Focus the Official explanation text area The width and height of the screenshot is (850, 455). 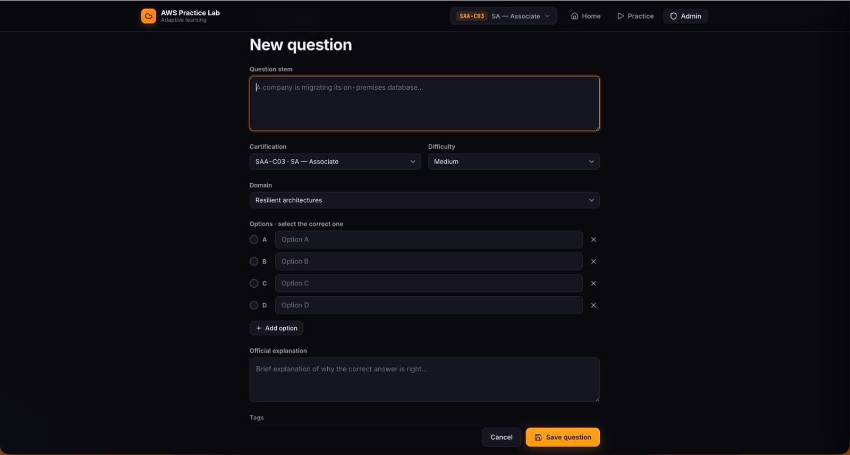424,380
